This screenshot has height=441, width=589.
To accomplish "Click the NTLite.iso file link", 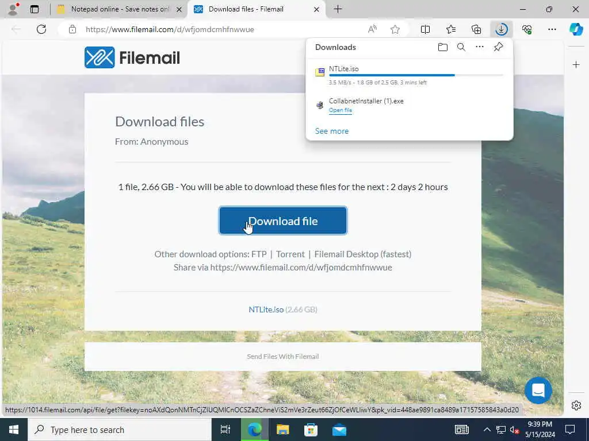I will coord(266,310).
